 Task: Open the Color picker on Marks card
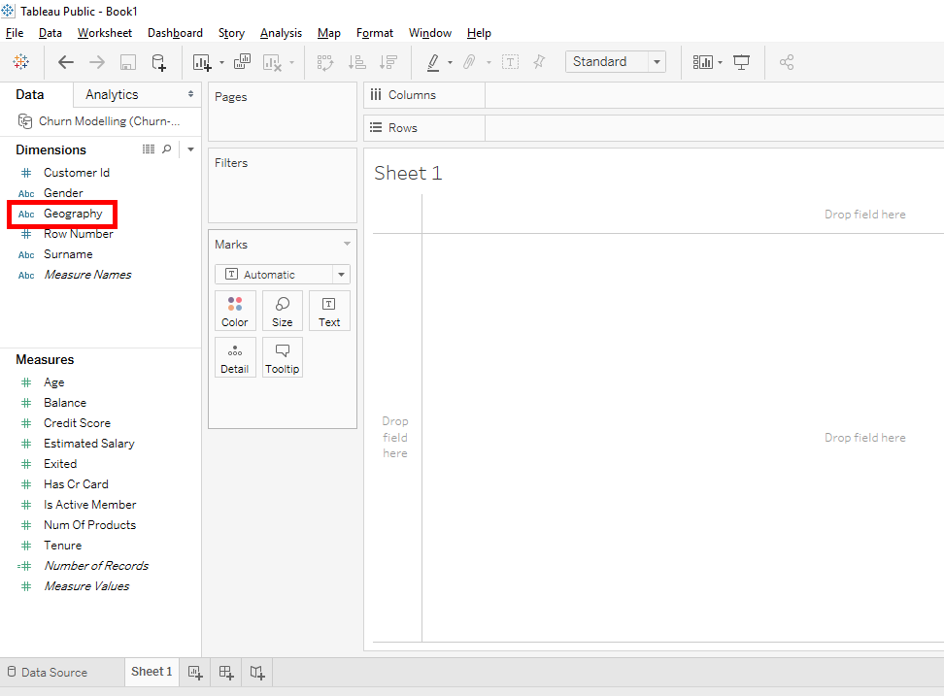pos(235,311)
